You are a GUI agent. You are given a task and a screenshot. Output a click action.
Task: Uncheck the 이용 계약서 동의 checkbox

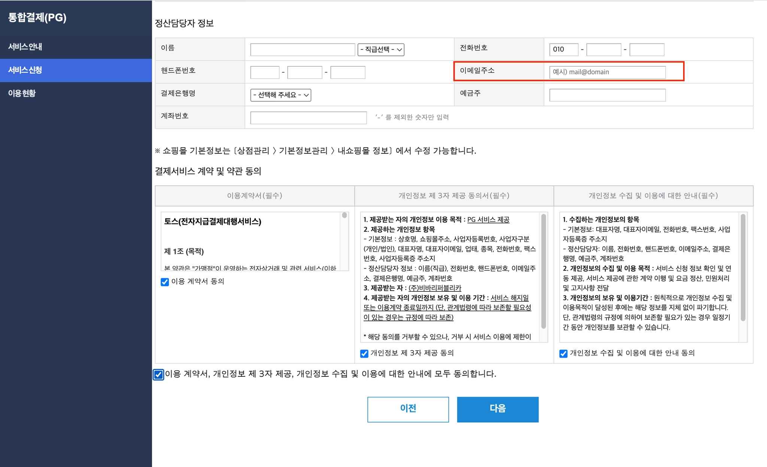(x=165, y=282)
